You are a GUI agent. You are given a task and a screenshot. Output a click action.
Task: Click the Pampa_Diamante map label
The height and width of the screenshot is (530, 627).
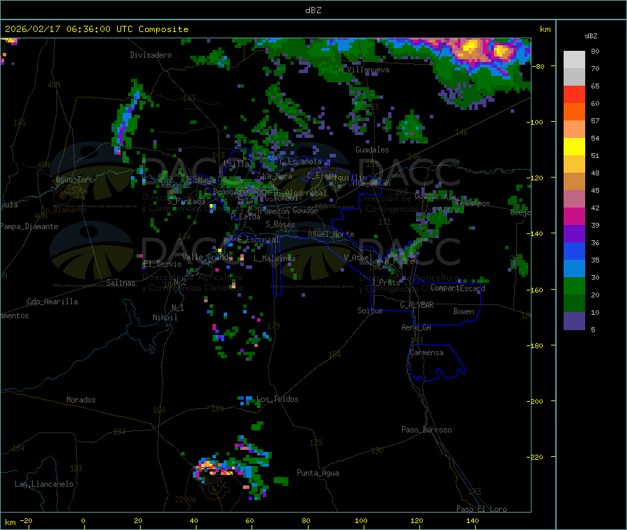coord(29,226)
